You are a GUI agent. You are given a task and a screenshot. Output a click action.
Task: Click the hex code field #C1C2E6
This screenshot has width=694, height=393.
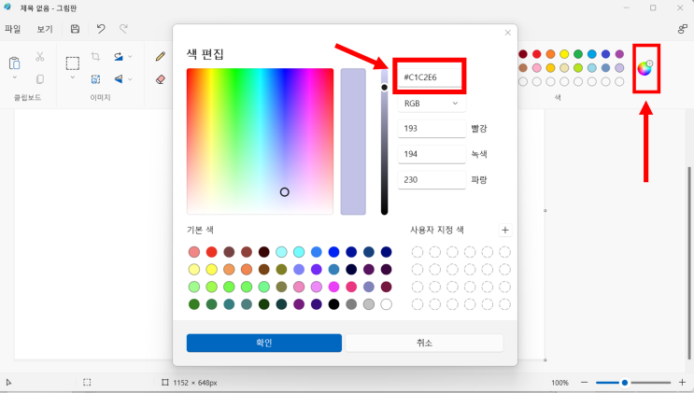[x=430, y=77]
